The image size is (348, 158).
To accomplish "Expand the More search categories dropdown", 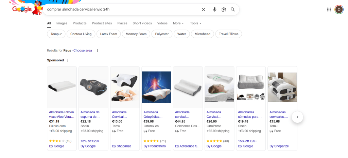I will click(178, 23).
